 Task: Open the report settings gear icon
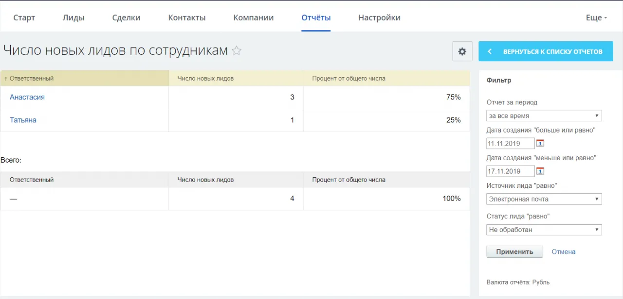point(461,51)
